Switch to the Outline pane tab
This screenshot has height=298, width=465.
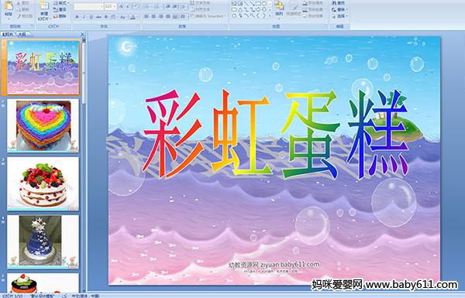[22, 34]
